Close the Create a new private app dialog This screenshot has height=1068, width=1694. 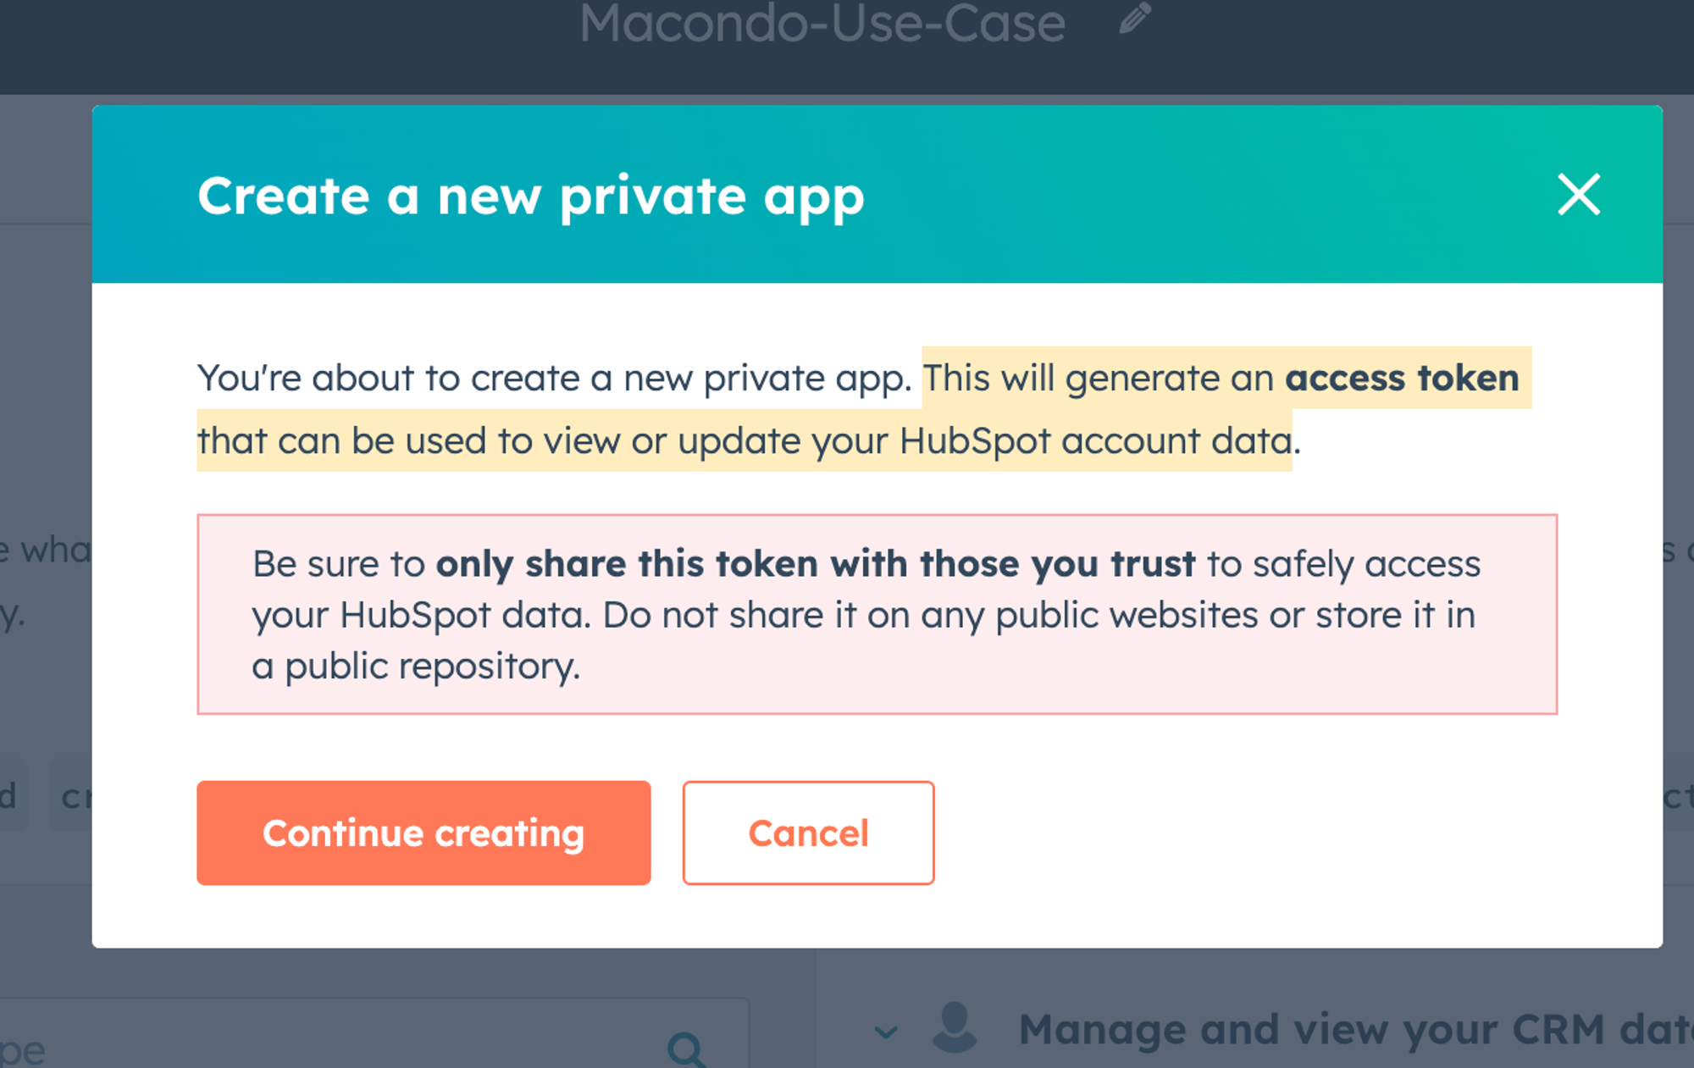point(1578,195)
